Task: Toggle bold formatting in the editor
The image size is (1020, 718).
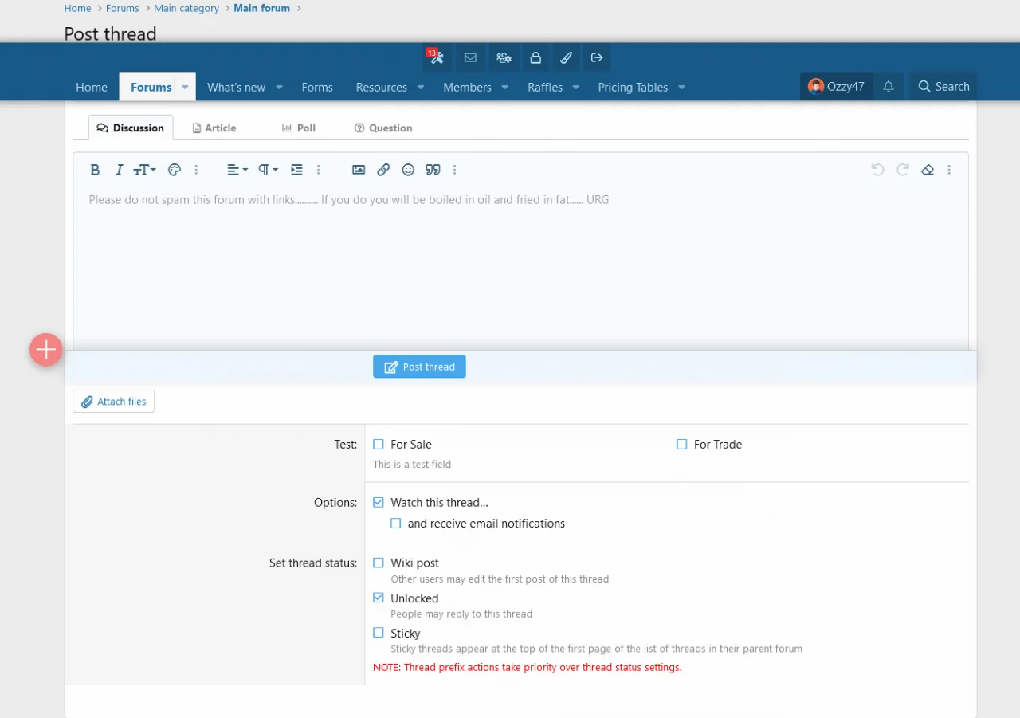Action: coord(95,170)
